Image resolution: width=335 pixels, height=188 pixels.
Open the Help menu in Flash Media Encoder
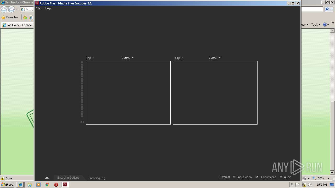pos(48,8)
